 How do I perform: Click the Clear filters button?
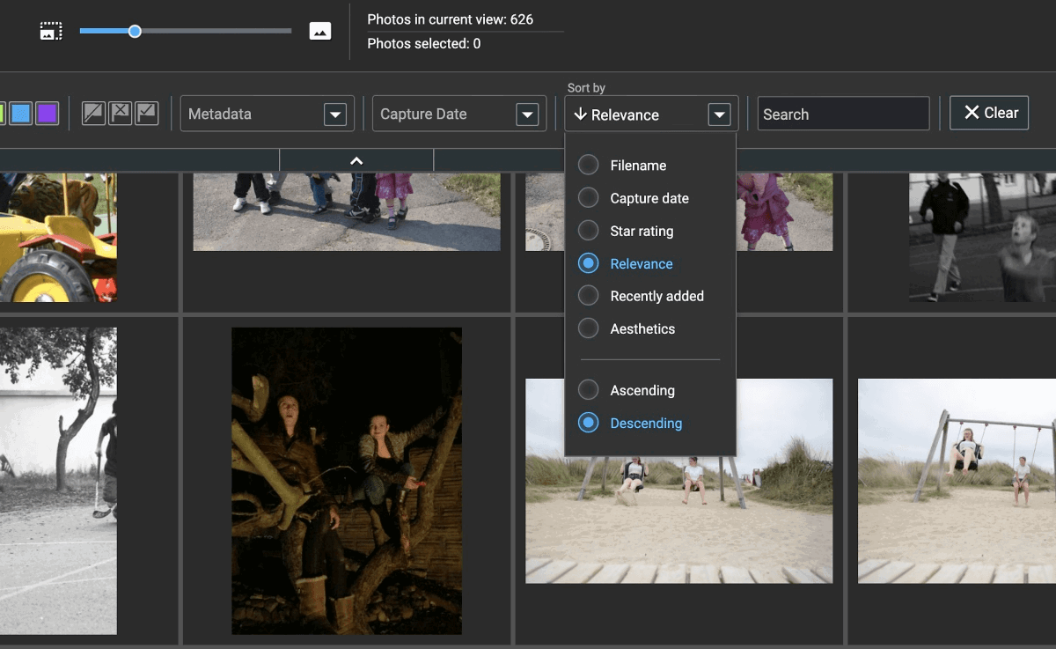(x=989, y=113)
